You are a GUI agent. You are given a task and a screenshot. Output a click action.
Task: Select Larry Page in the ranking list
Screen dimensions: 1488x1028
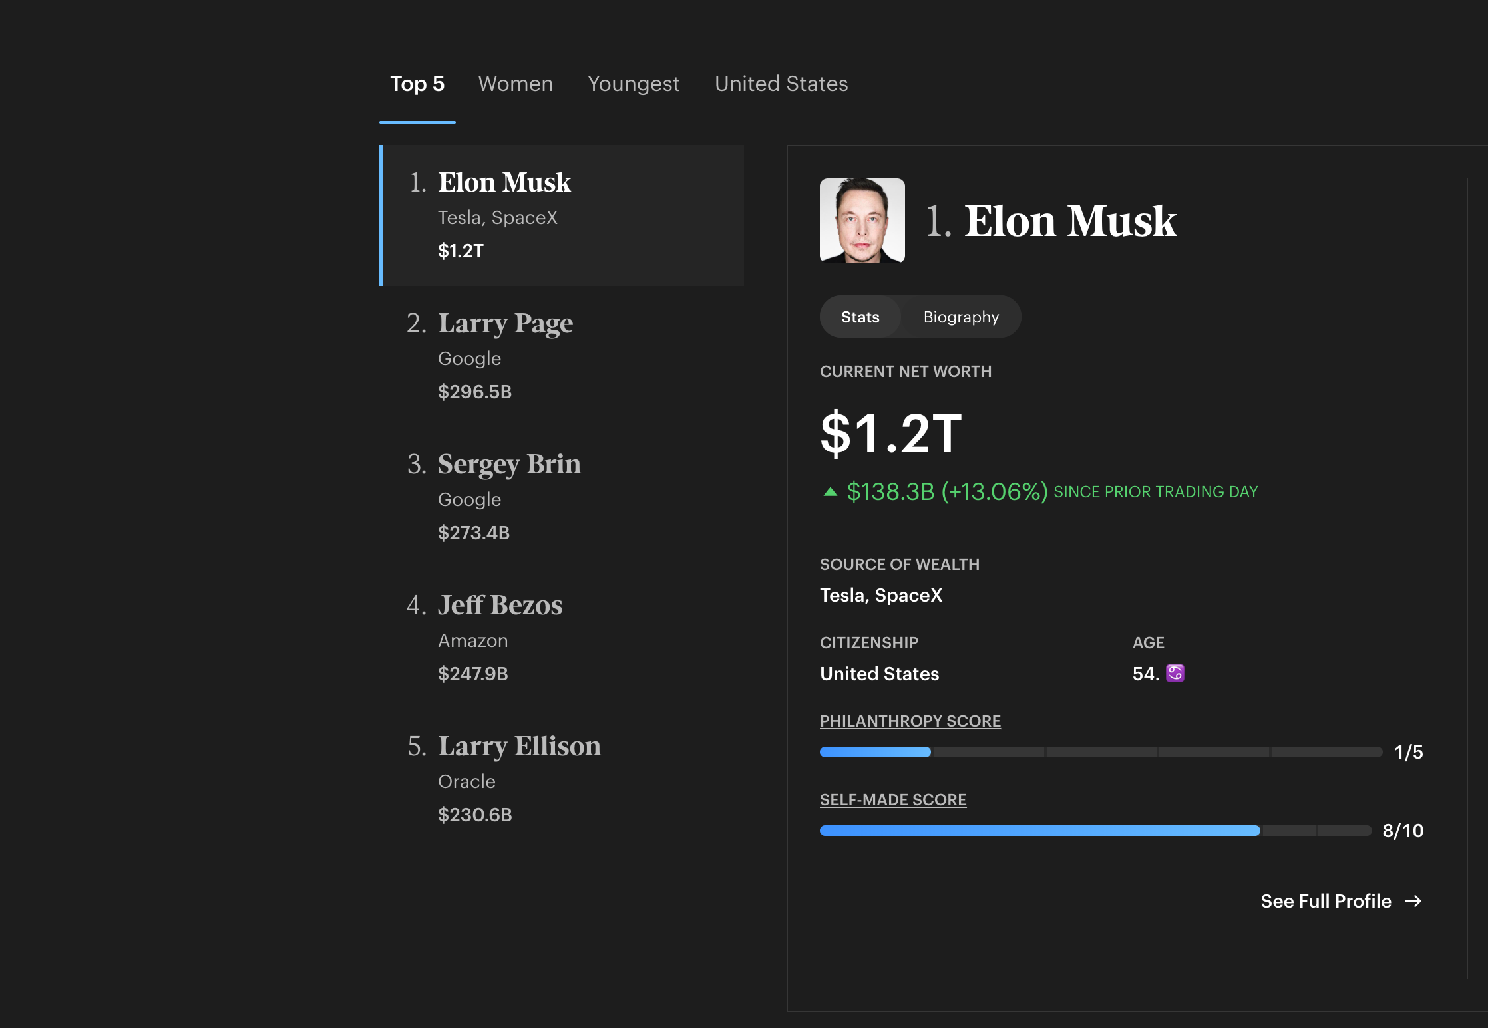coord(563,356)
